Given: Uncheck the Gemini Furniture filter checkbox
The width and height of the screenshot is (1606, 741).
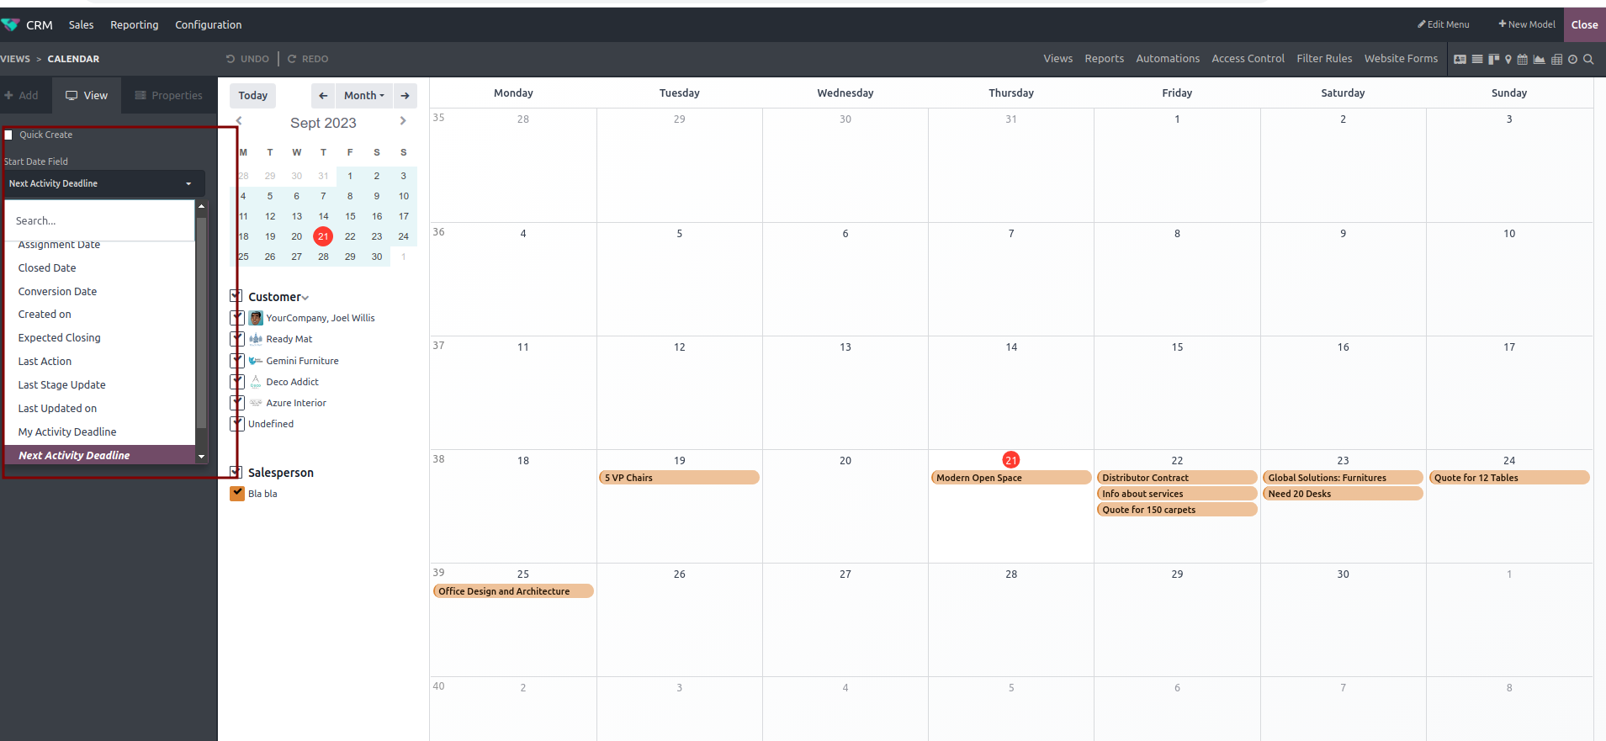Looking at the screenshot, I should pyautogui.click(x=237, y=361).
